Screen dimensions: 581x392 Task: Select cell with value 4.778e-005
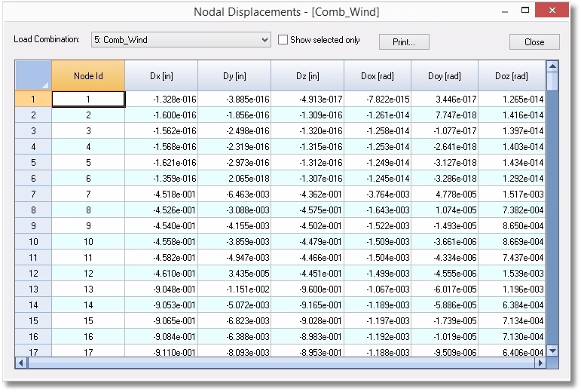tap(445, 194)
